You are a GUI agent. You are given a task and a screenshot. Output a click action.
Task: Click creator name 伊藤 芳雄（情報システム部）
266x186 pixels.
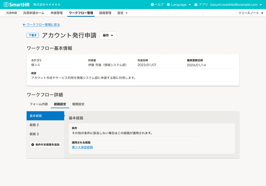(108, 65)
